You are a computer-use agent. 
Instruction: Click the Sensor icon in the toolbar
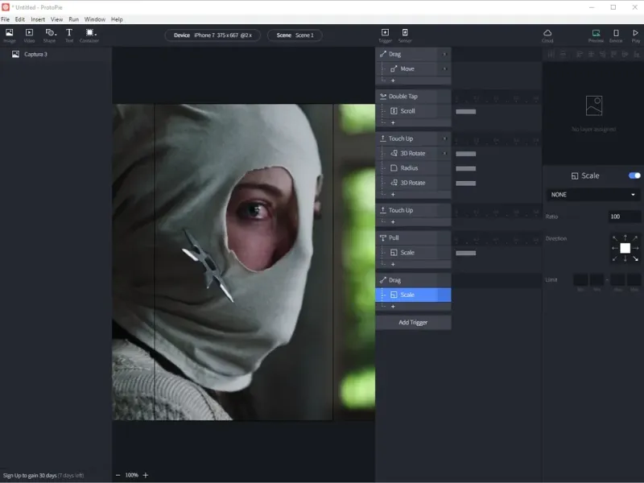pos(405,35)
